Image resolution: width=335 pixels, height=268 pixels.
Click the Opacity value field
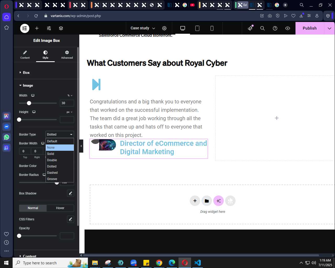[67, 236]
